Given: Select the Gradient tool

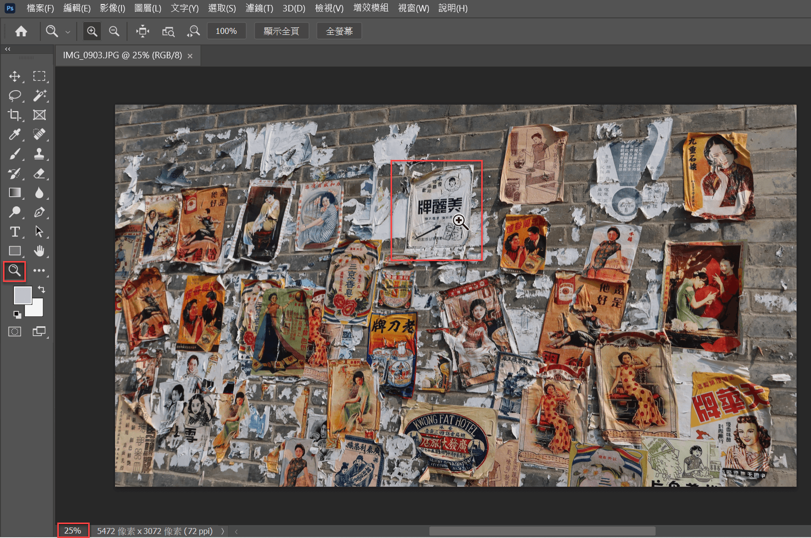Looking at the screenshot, I should tap(14, 193).
